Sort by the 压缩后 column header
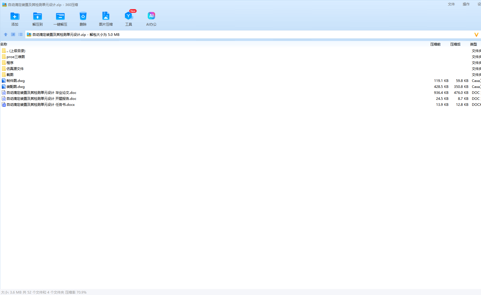Screen dimensions: 481x295 455,44
